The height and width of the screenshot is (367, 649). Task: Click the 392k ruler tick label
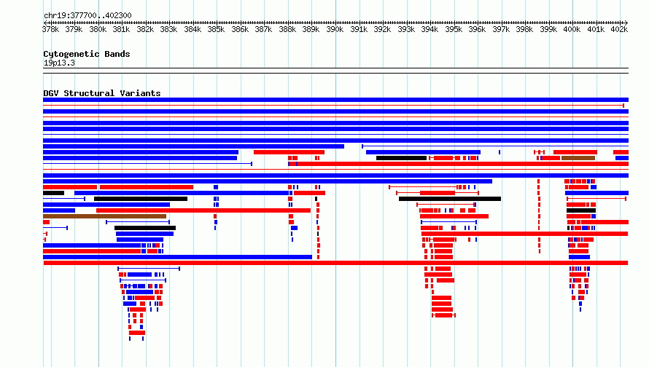[x=382, y=29]
